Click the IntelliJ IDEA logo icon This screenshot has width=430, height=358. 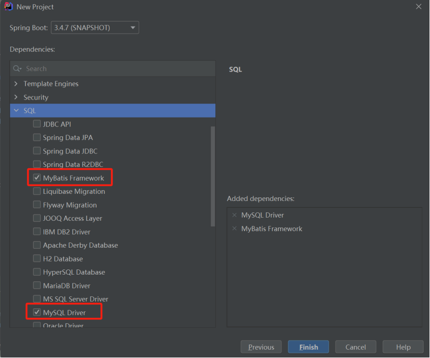tap(8, 6)
